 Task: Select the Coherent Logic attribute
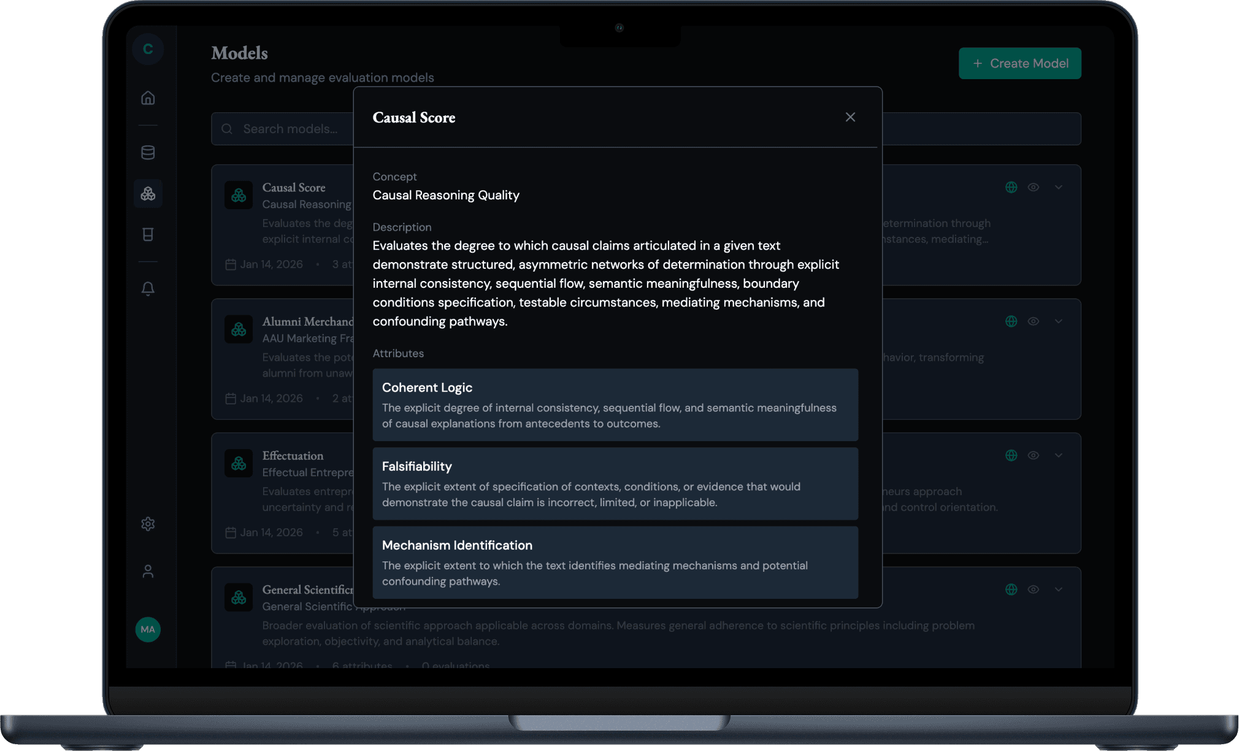(615, 405)
